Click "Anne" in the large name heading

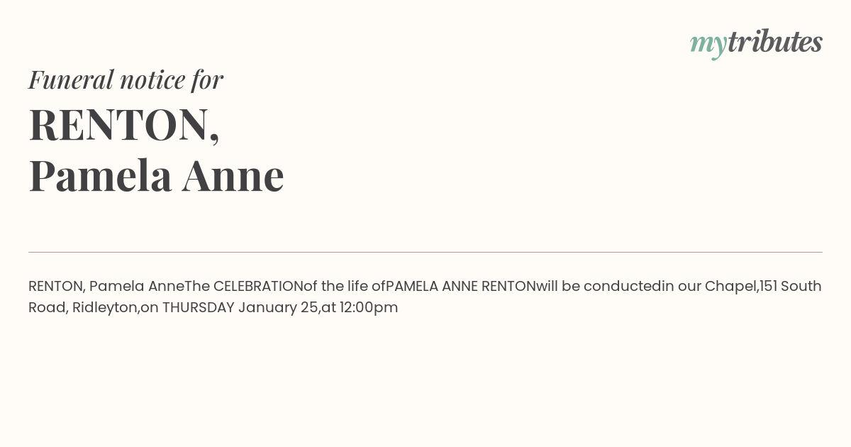[x=233, y=175]
